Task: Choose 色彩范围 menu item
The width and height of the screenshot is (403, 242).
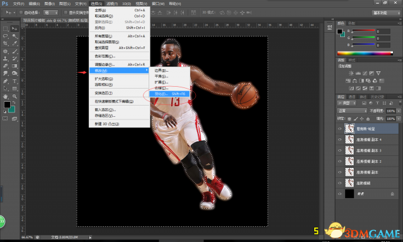Action: tap(120, 56)
